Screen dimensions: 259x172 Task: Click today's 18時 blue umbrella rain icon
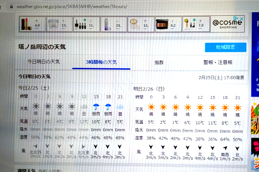(108, 107)
